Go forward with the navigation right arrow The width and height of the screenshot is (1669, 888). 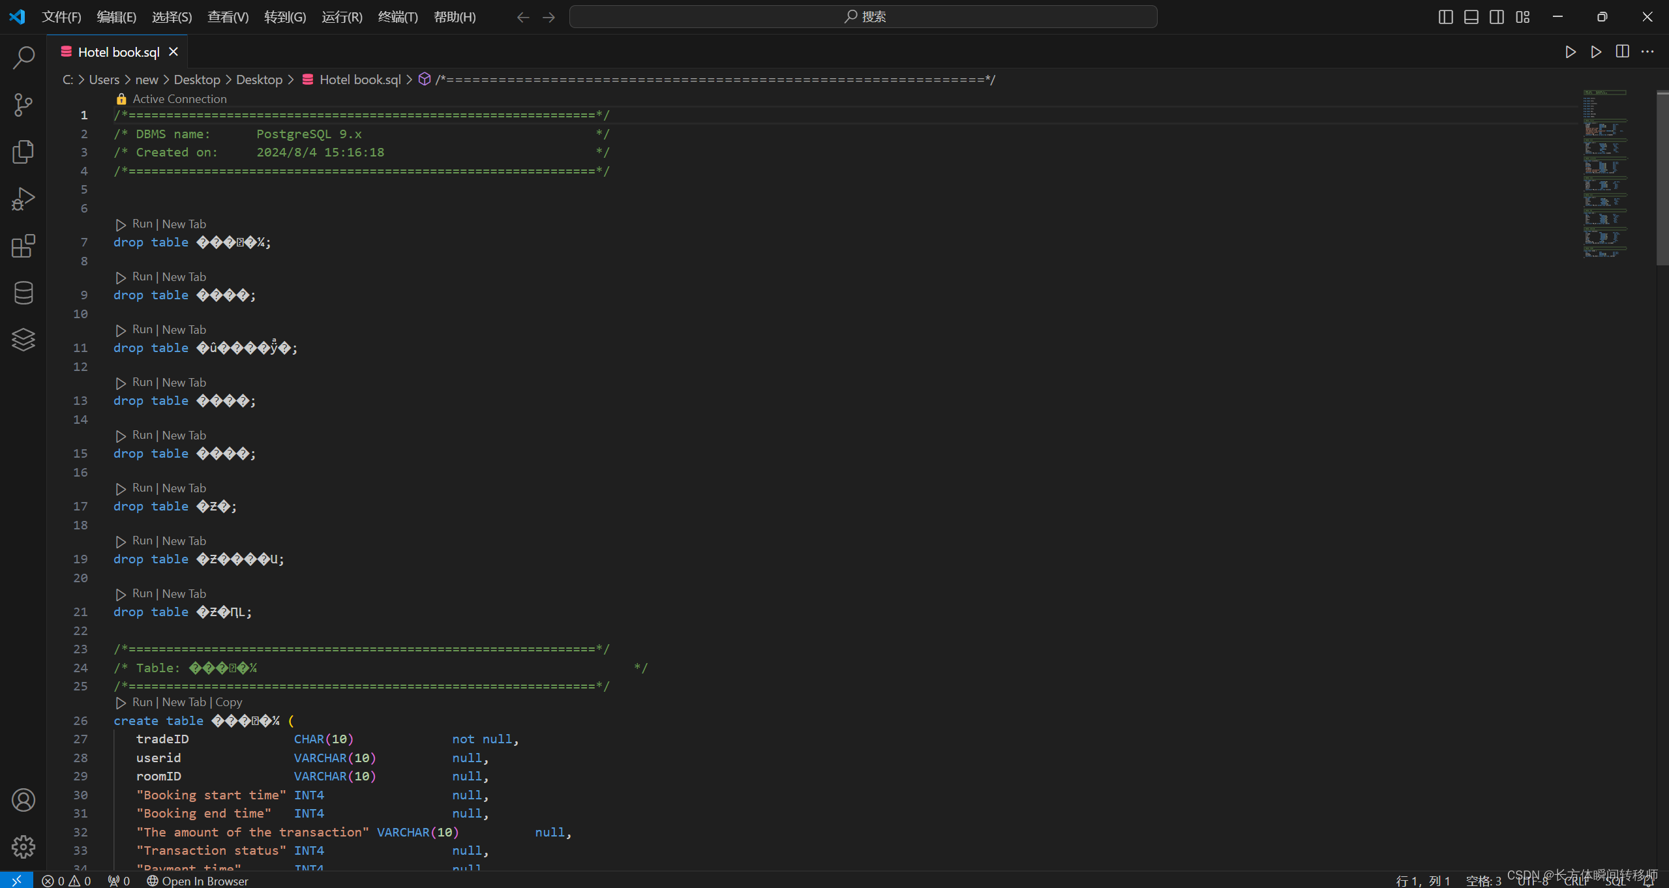(x=549, y=17)
